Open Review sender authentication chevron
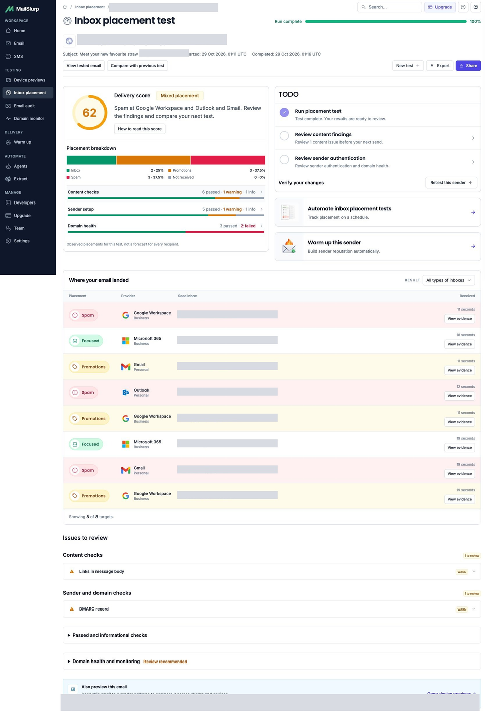Image resolution: width=485 pixels, height=712 pixels. pos(473,162)
